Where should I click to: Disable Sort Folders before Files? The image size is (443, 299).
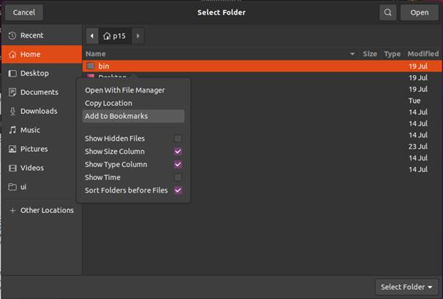coord(178,190)
